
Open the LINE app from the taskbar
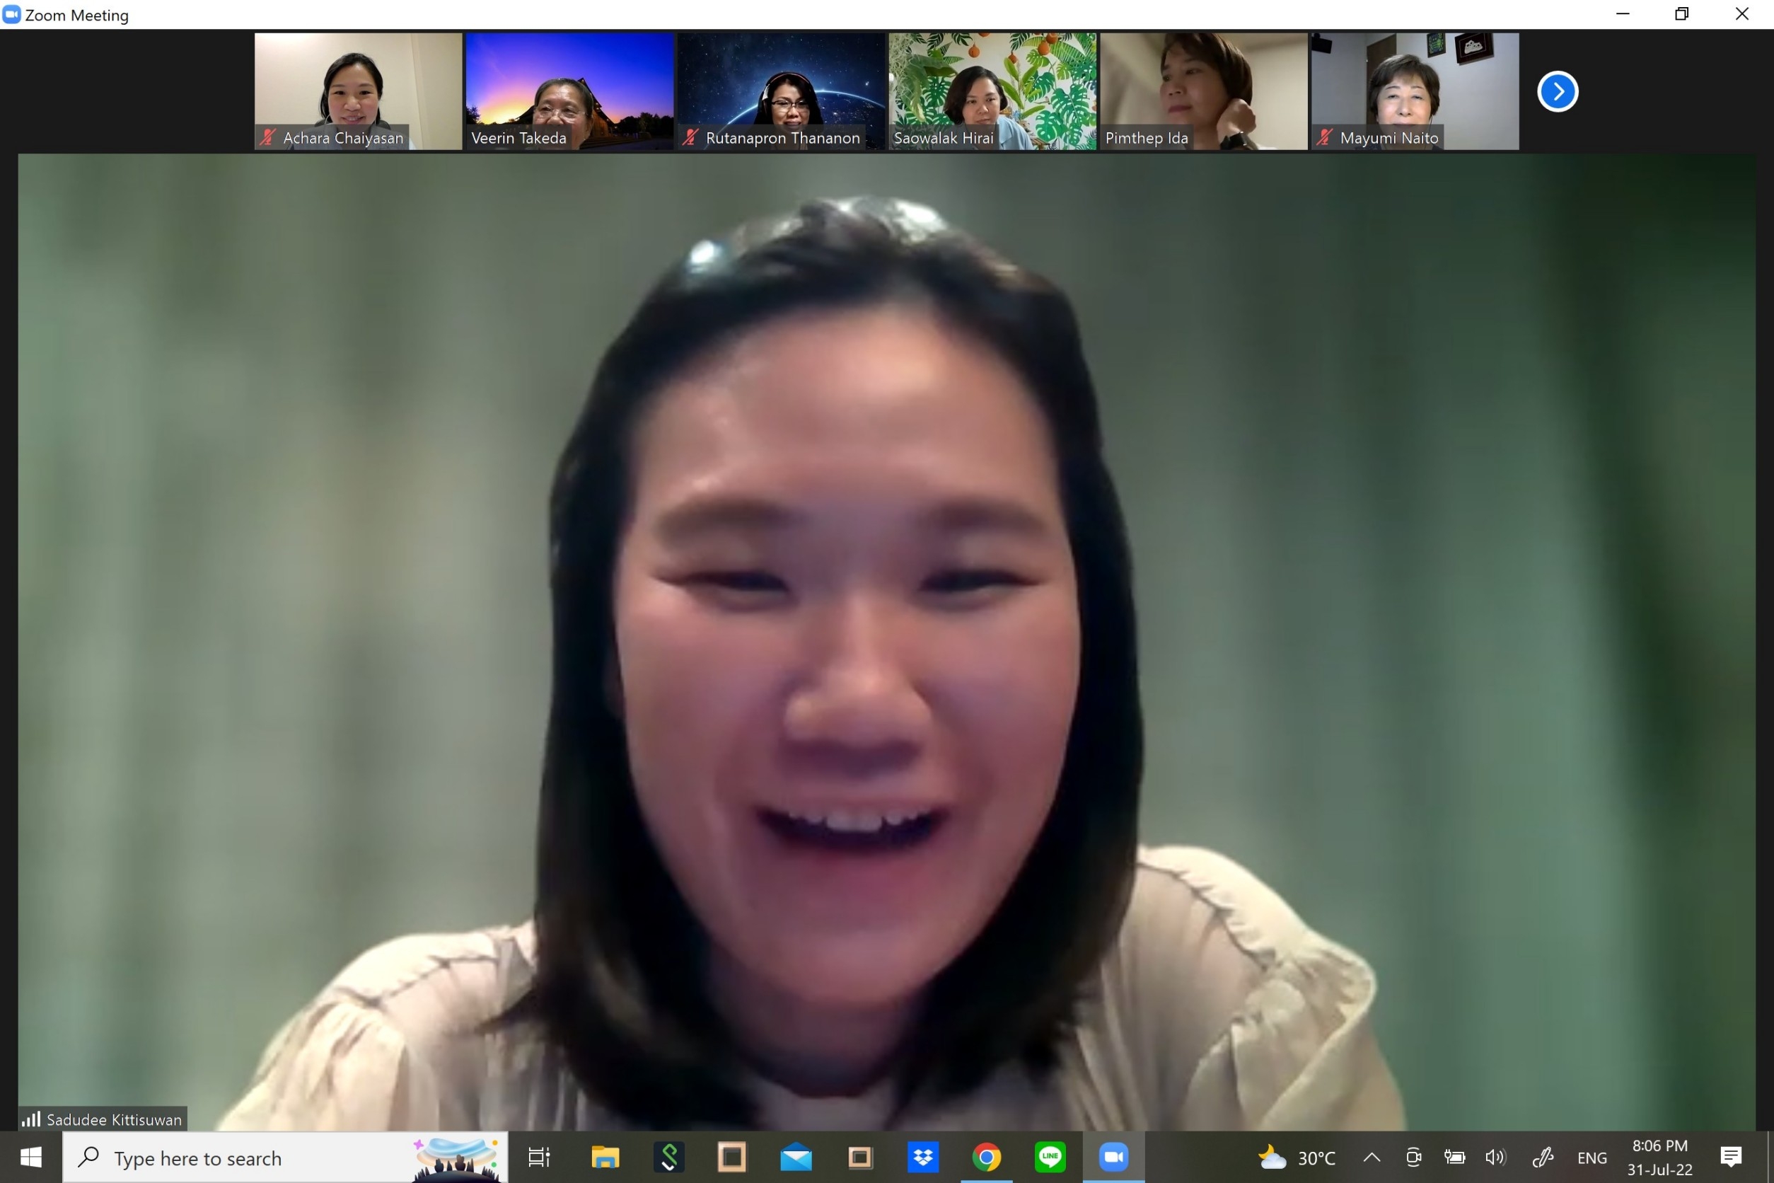[x=1049, y=1157]
